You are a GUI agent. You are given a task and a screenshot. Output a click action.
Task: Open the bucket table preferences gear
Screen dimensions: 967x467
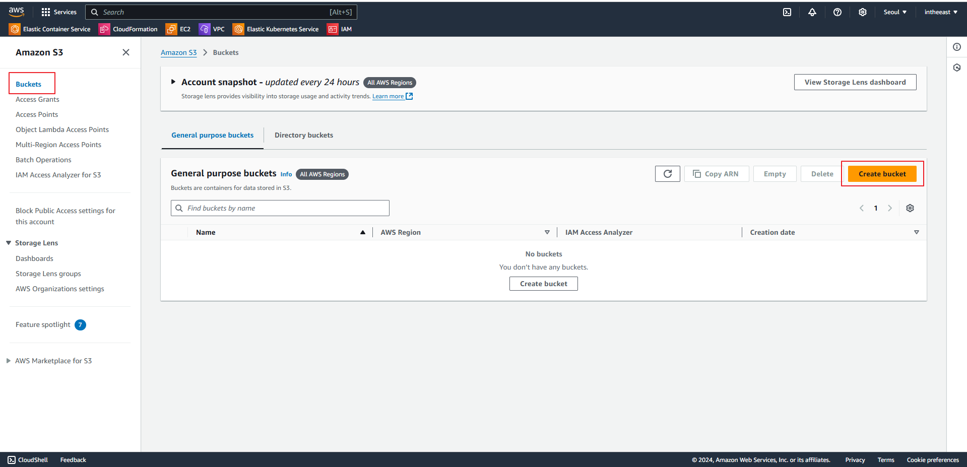click(910, 208)
